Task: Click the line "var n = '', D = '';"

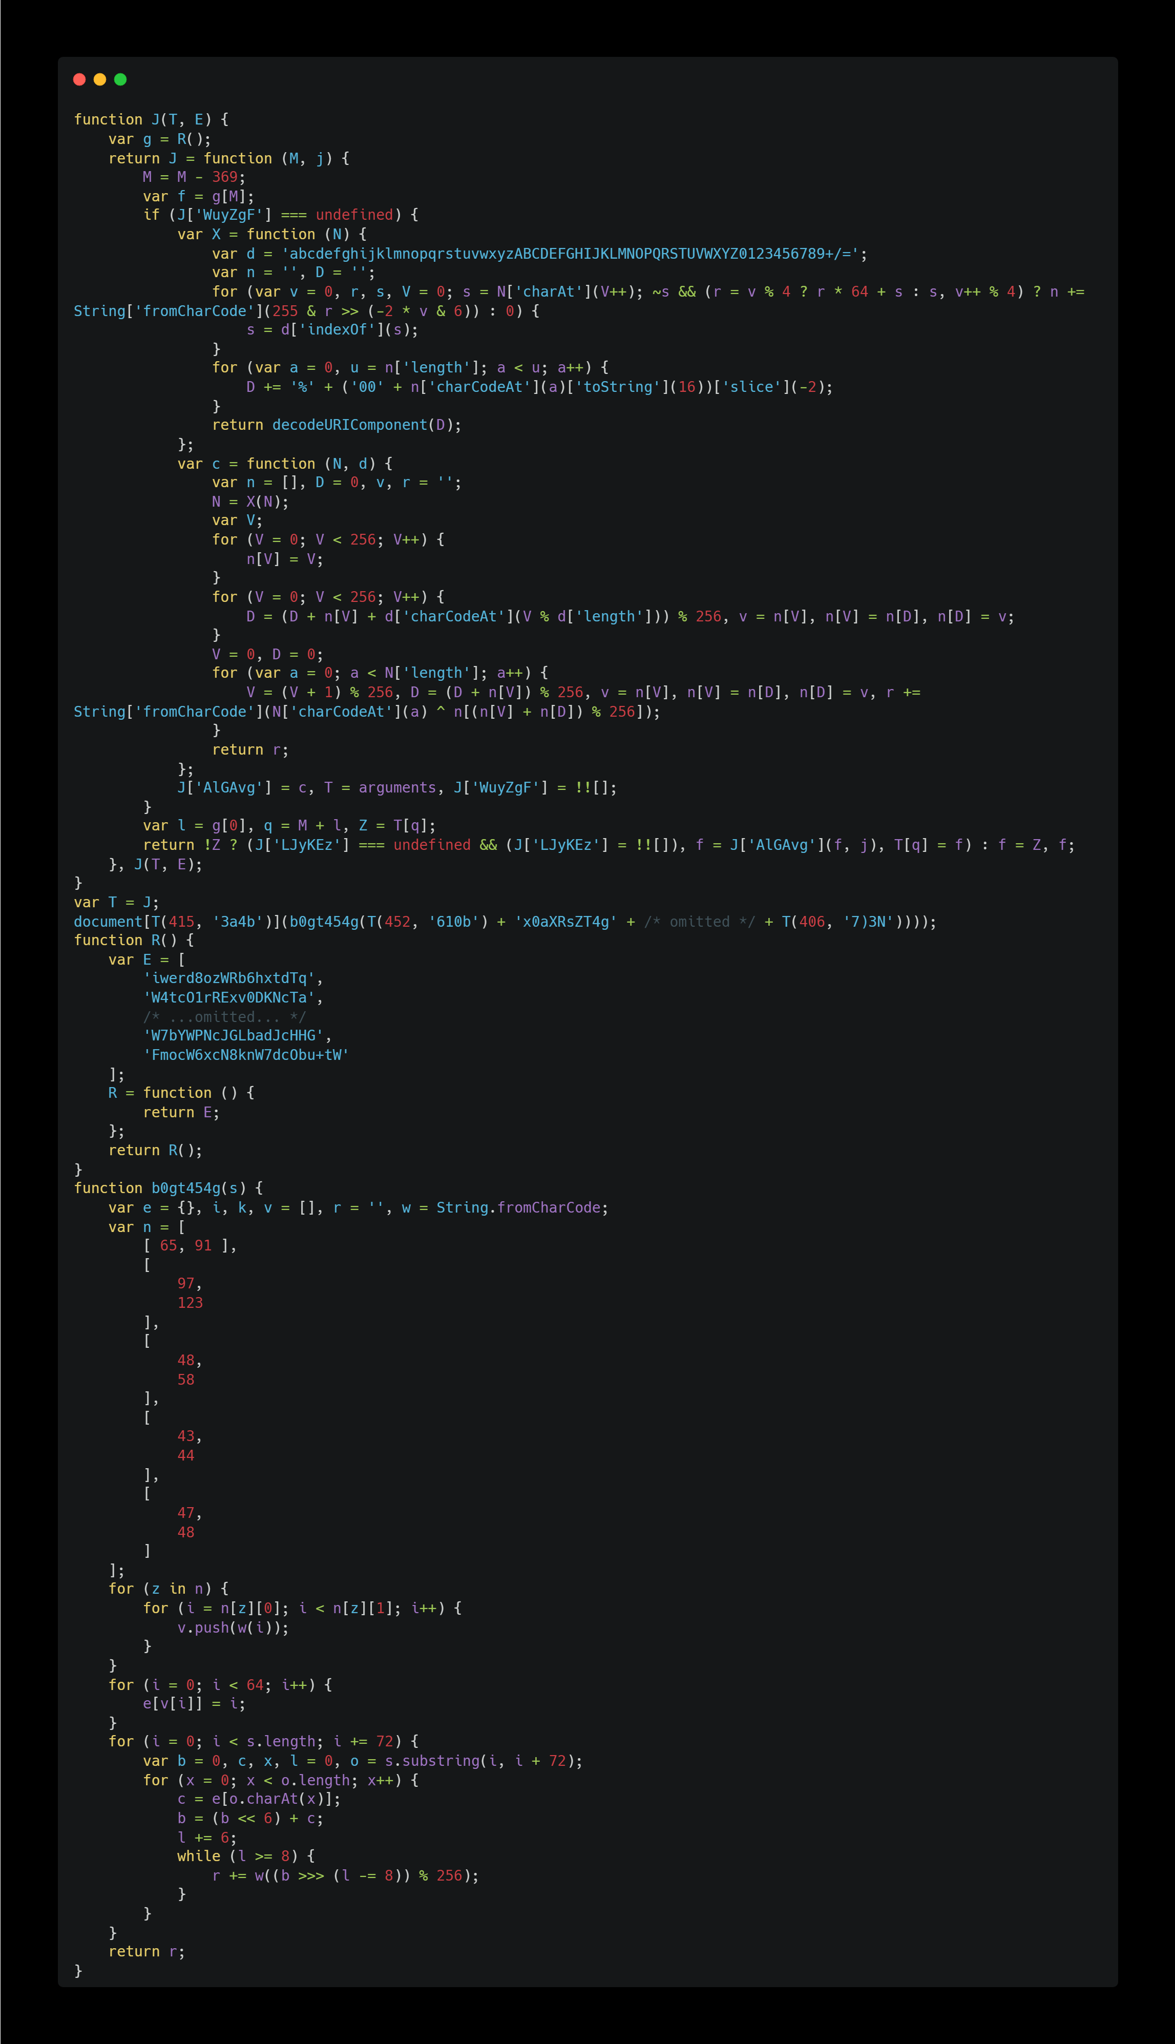Action: click(x=294, y=273)
